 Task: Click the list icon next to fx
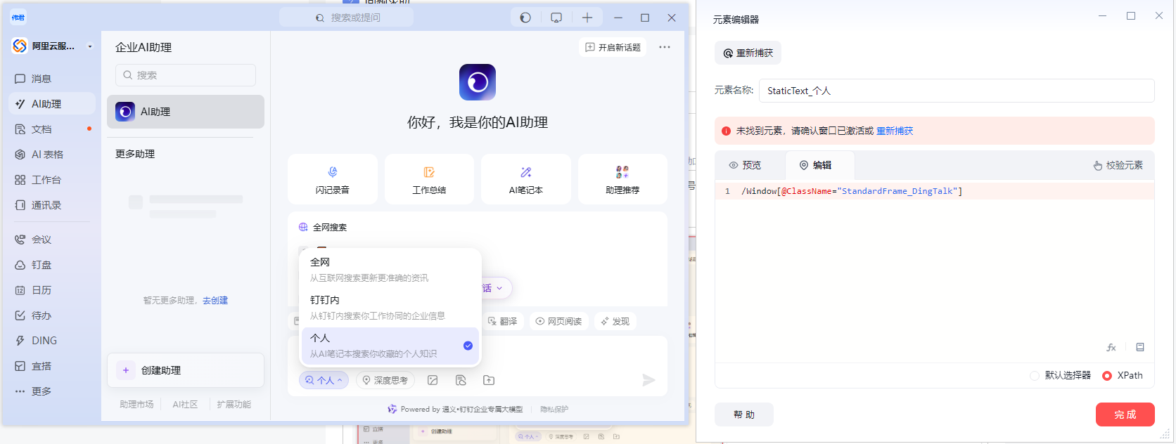pos(1140,347)
